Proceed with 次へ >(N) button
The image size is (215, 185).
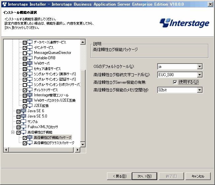[x=145, y=176]
